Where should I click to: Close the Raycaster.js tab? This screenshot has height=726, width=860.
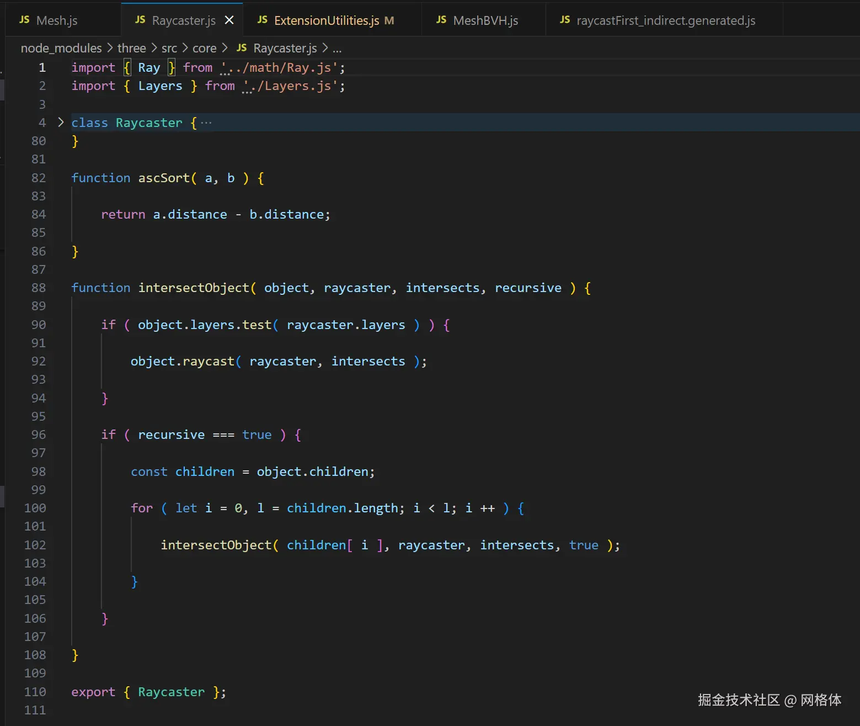(x=229, y=20)
